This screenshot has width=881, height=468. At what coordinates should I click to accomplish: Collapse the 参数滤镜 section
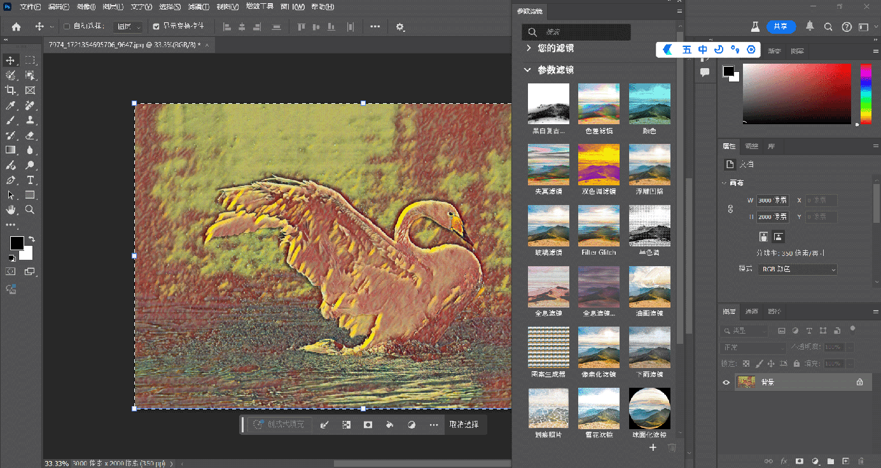527,69
